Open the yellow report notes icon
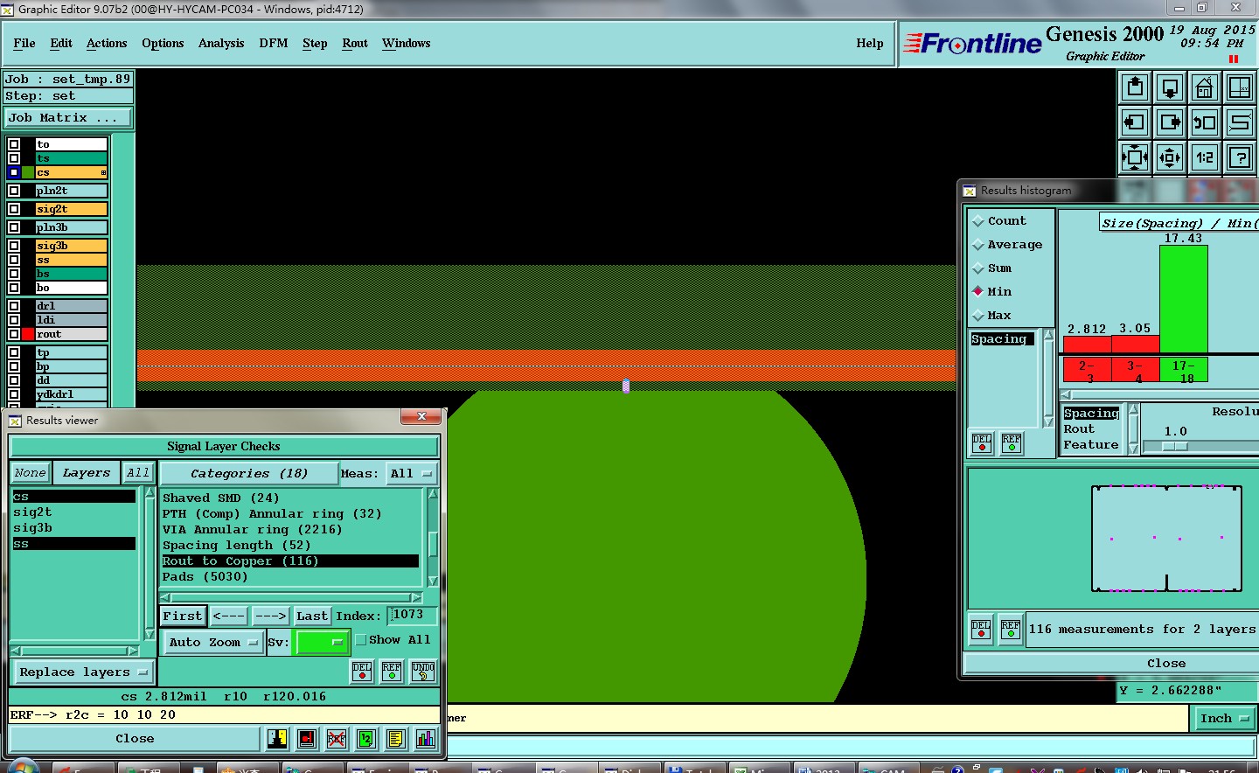Image resolution: width=1259 pixels, height=773 pixels. (396, 739)
